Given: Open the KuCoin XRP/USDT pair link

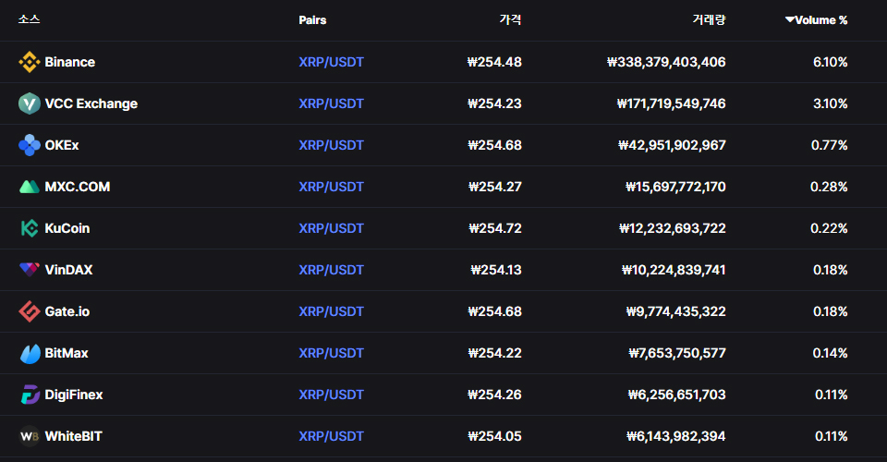Looking at the screenshot, I should (x=331, y=228).
